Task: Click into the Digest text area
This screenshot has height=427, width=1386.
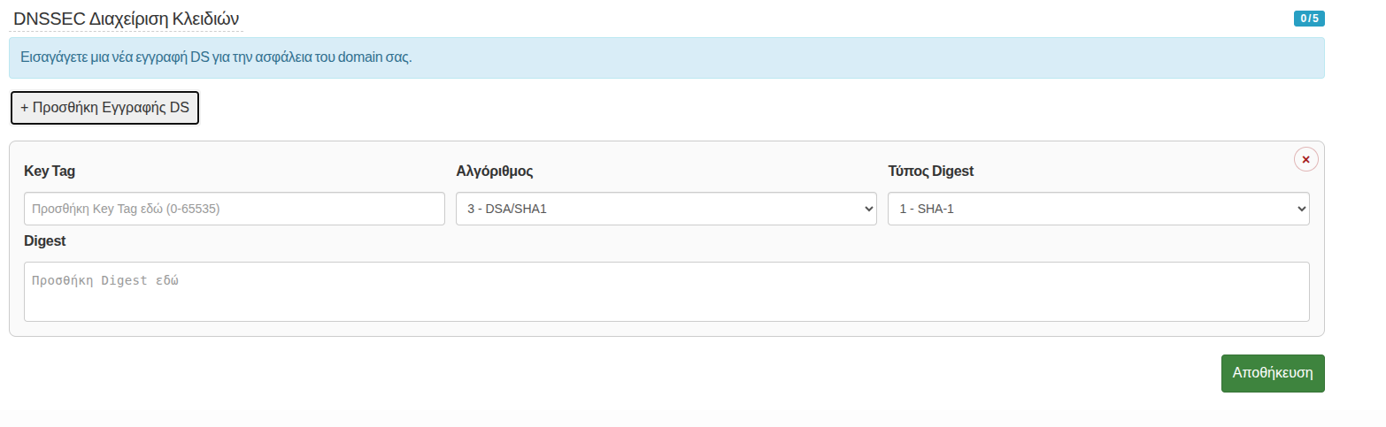Action: [666, 292]
